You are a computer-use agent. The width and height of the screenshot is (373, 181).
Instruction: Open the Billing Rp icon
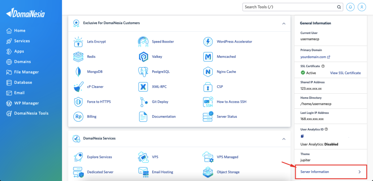[78, 117]
